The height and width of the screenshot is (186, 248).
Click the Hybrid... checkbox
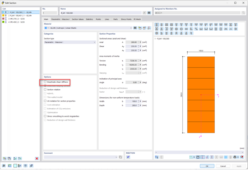click(x=45, y=93)
